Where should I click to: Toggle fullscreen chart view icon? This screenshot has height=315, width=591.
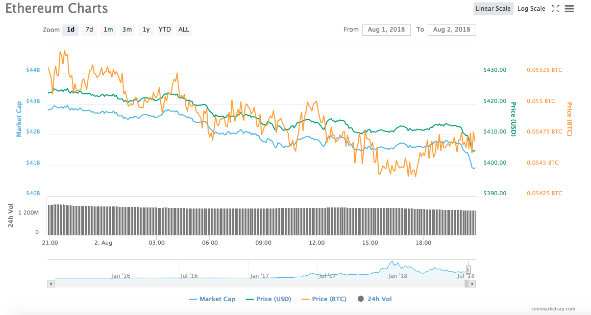point(555,9)
